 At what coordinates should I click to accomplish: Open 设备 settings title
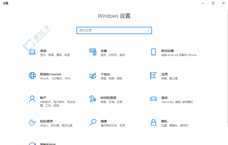(x=104, y=51)
